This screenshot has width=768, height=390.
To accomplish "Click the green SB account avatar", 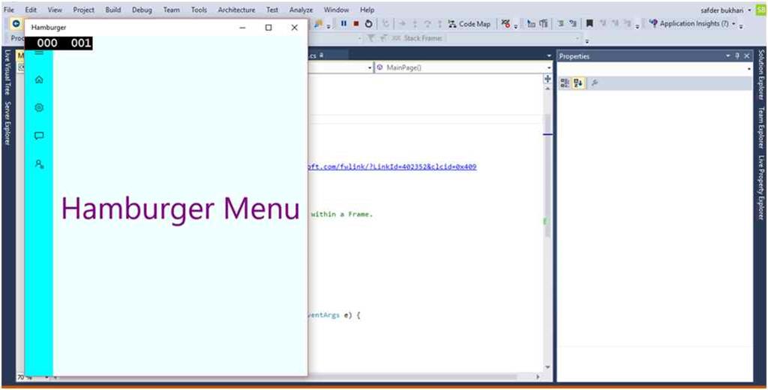I will 760,10.
